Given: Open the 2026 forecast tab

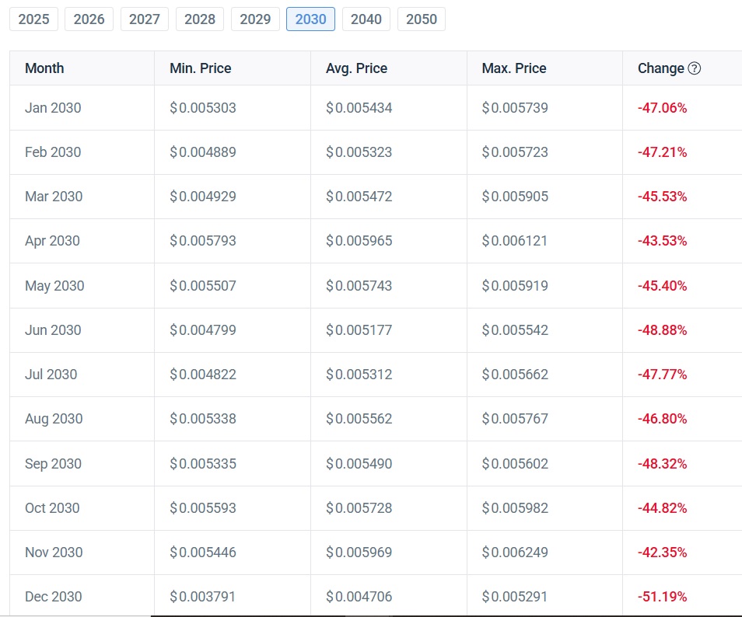Looking at the screenshot, I should (x=89, y=19).
